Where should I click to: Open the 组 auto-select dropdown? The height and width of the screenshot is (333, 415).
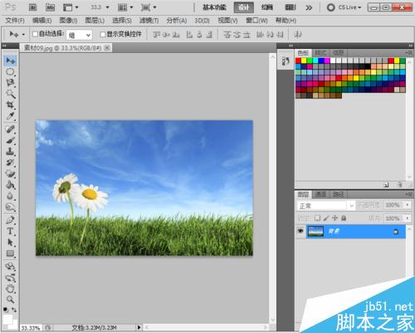tap(79, 35)
